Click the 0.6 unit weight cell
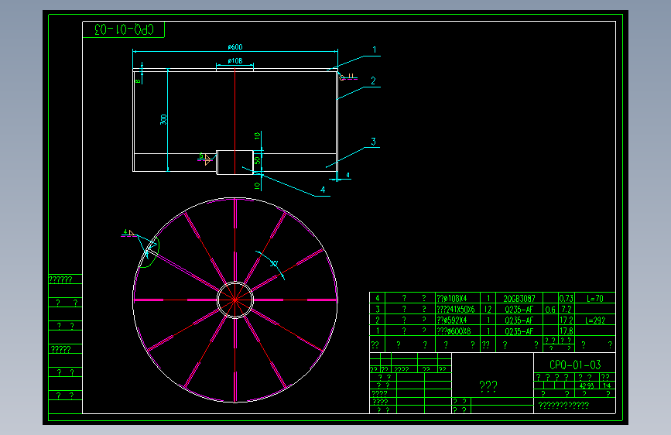Image resolution: width=671 pixels, height=435 pixels. click(x=550, y=309)
